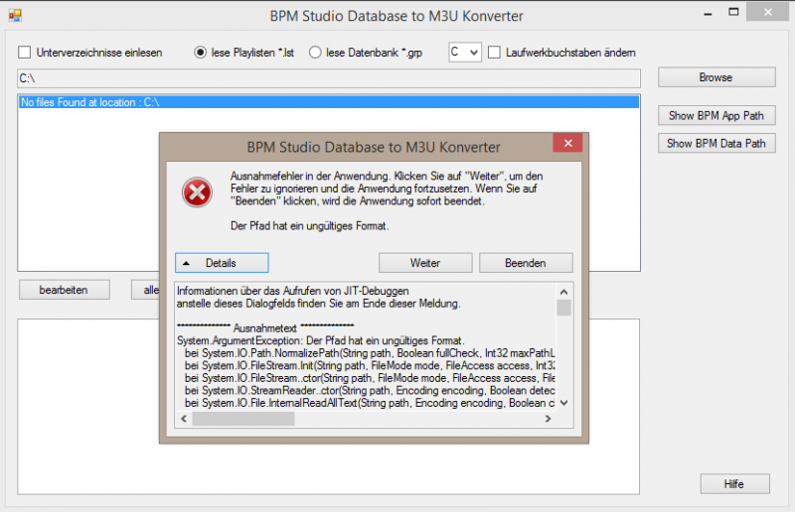Click the horizontal scrollbar thumb in details
Viewport: 795px width, 512px height.
tap(243, 419)
